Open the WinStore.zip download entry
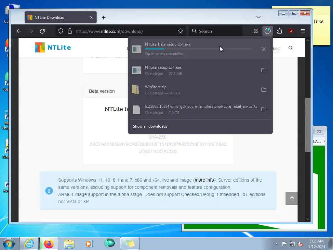This screenshot has height=250, width=333. click(194, 90)
